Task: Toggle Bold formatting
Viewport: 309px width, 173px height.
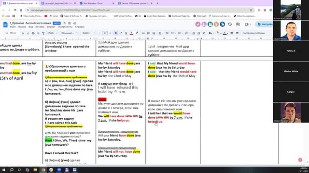Action: point(116,33)
